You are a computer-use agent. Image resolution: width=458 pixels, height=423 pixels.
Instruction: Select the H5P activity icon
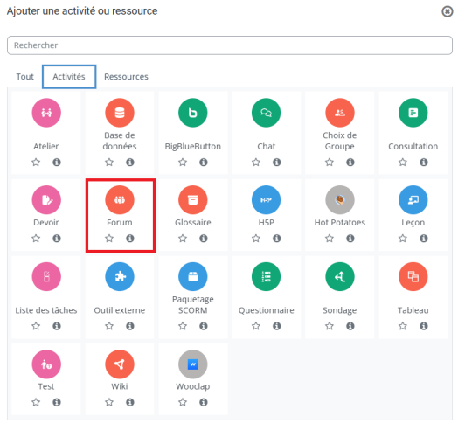point(266,200)
